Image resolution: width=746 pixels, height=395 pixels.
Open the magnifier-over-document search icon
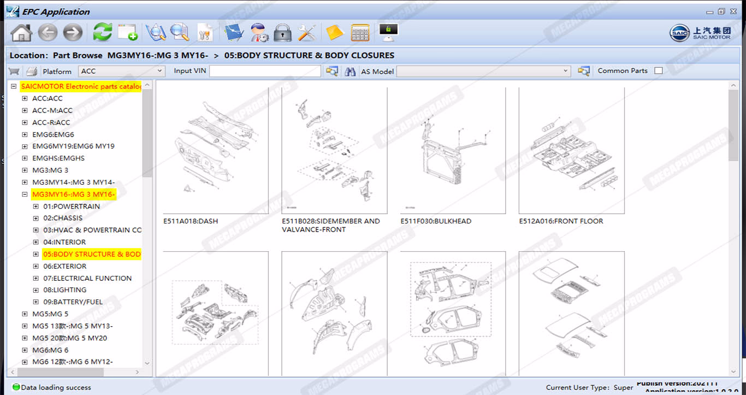(179, 32)
